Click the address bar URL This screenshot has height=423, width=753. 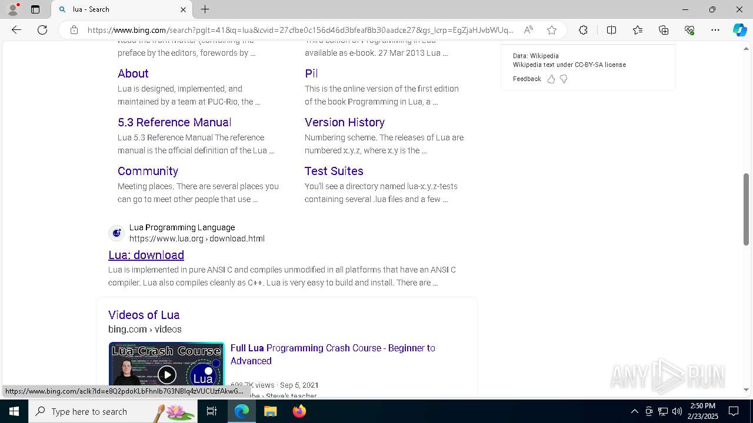(300, 30)
